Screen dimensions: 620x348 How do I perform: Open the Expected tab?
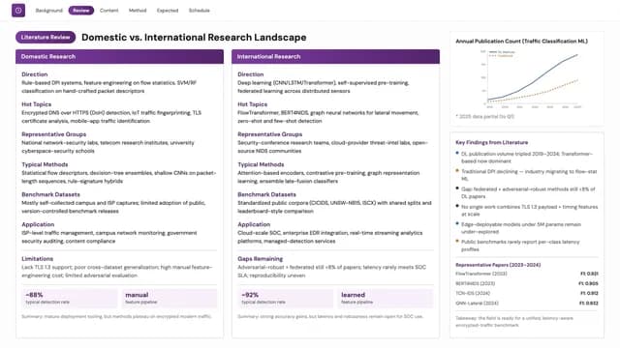168,11
